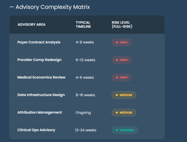Click the 4-8 weeks timeline cell
Screen dimensions: 187x142
85,42
